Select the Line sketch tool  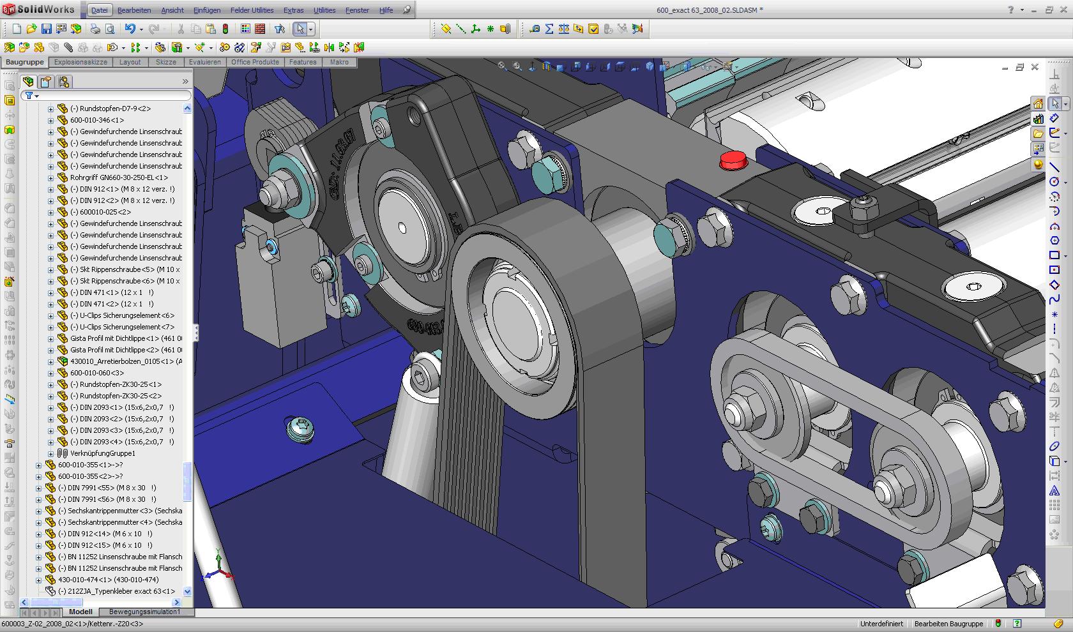coord(1054,167)
